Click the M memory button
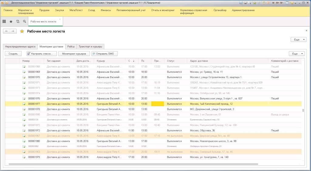This screenshot has height=171, width=311. [x=273, y=3]
